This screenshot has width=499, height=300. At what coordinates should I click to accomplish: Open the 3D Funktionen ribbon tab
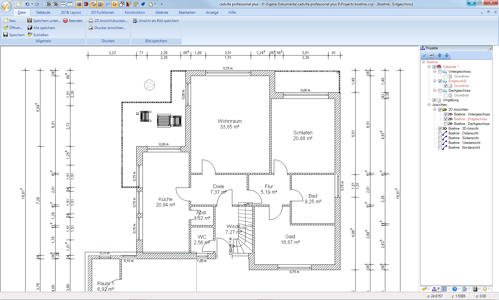103,12
